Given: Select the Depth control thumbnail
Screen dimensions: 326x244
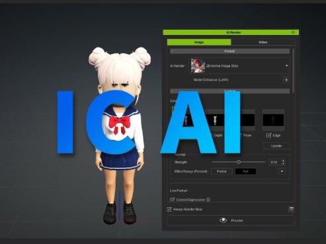Looking at the screenshot, I should [215, 120].
